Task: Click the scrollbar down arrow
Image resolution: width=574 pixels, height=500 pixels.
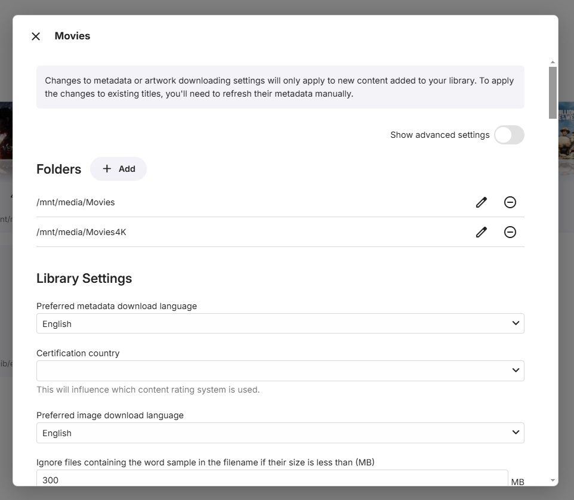Action: pyautogui.click(x=553, y=480)
